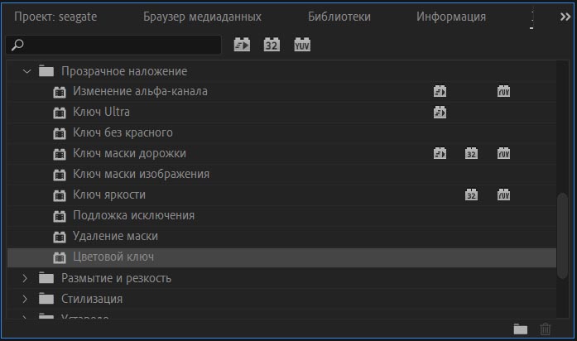The height and width of the screenshot is (341, 577).
Task: Collapse the Прозрачное наложение folder
Action: 26,71
